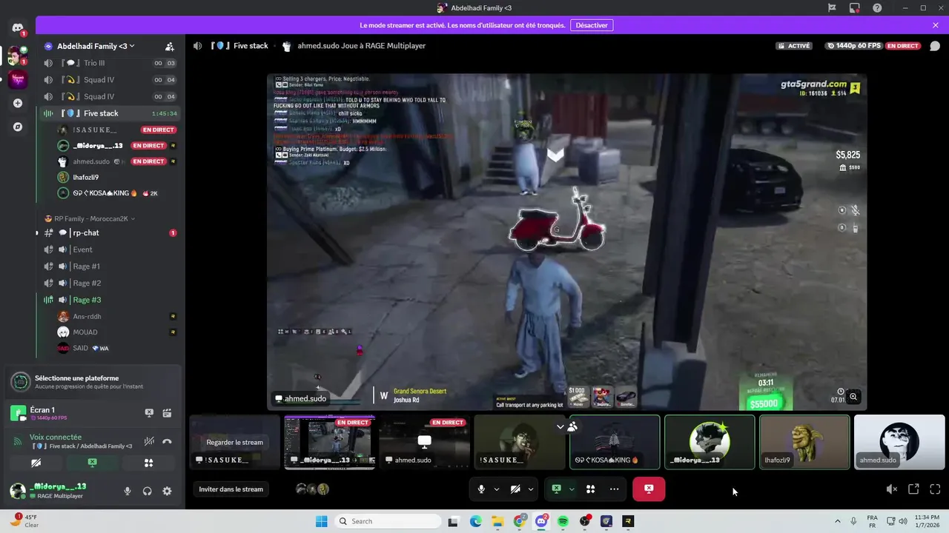Open the 1440p 60 FPS quality badge
The height and width of the screenshot is (533, 949).
pyautogui.click(x=854, y=46)
